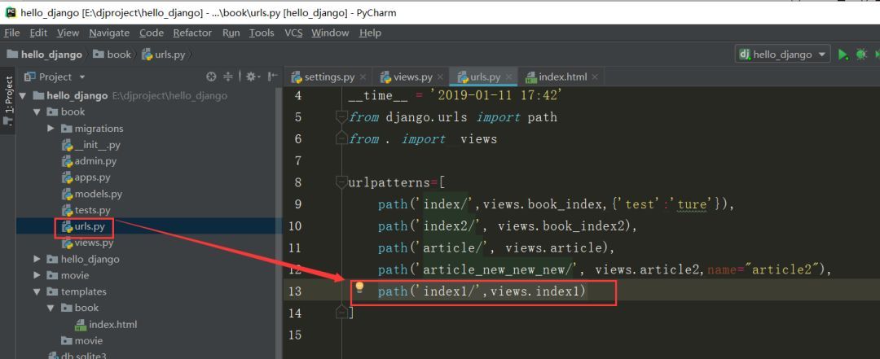Image resolution: width=880 pixels, height=359 pixels.
Task: Select views.py in project tree
Action: 87,243
